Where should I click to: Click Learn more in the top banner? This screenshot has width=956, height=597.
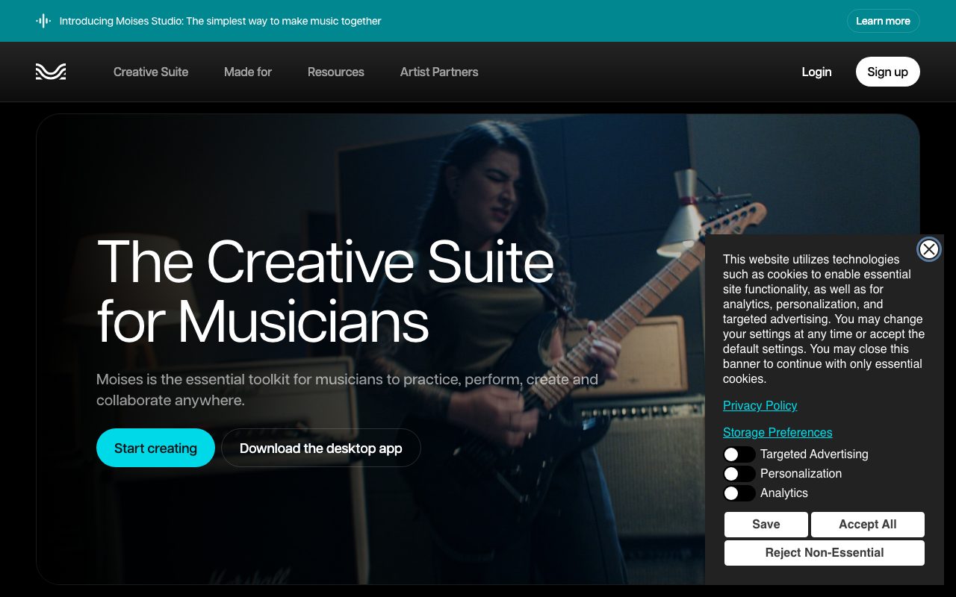point(883,21)
